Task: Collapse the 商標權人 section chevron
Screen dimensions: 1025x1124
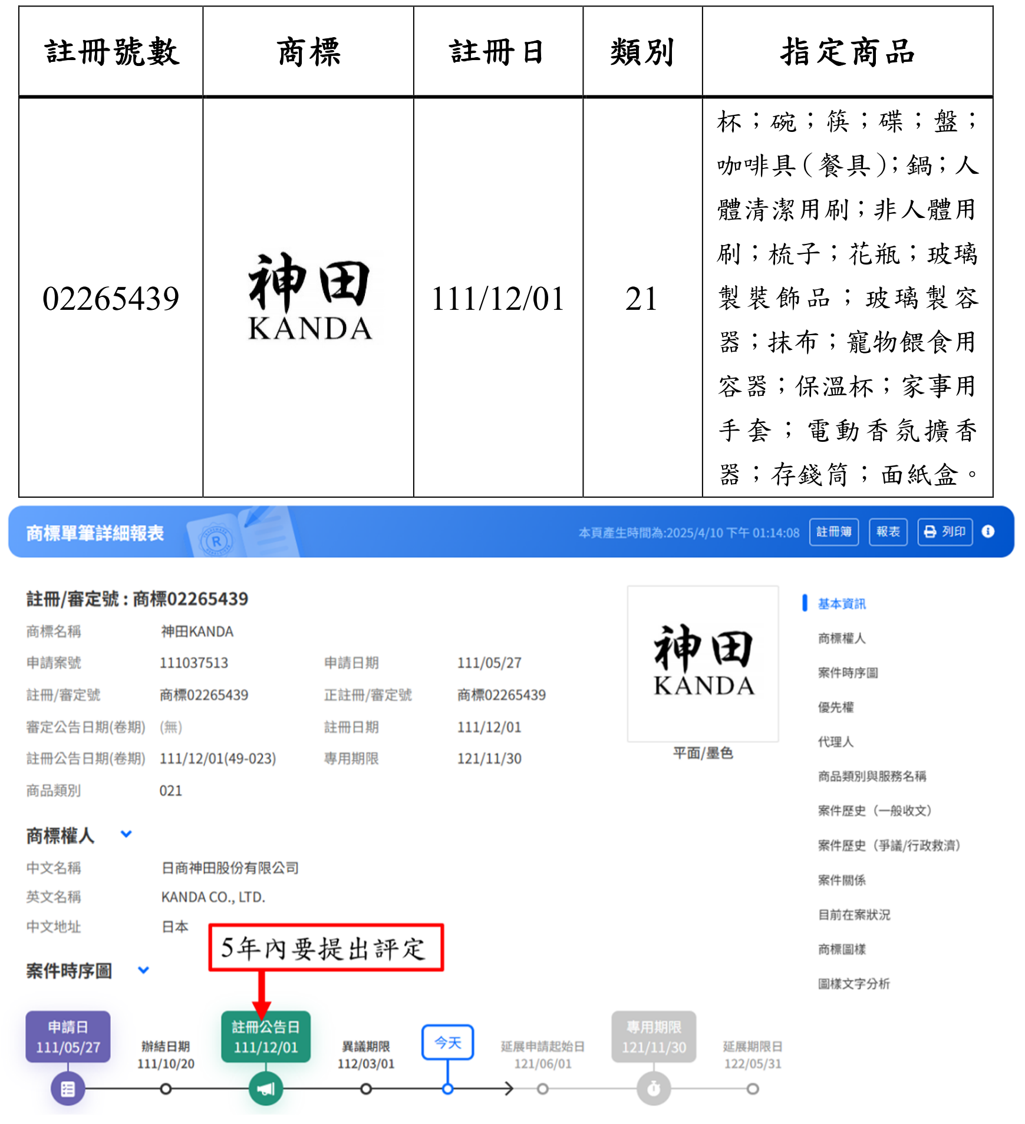Action: pyautogui.click(x=126, y=834)
